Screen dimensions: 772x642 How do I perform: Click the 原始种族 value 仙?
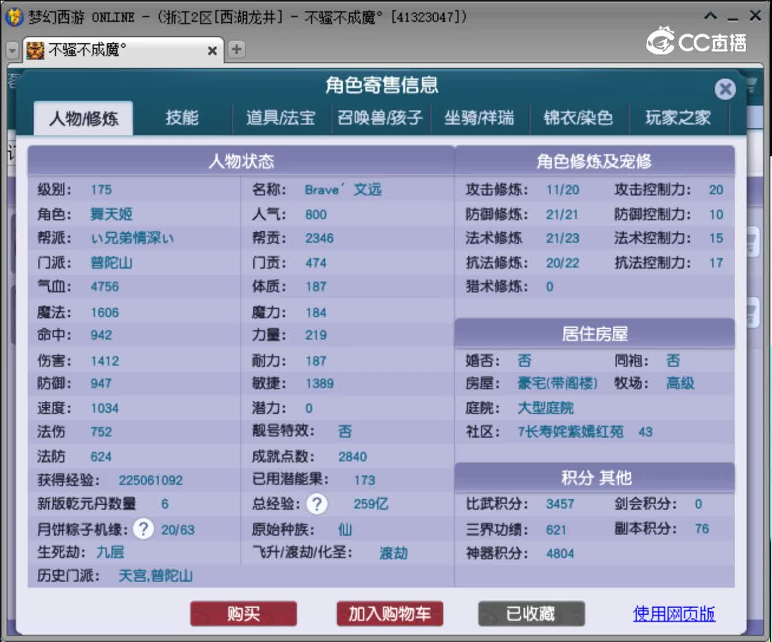click(x=345, y=530)
